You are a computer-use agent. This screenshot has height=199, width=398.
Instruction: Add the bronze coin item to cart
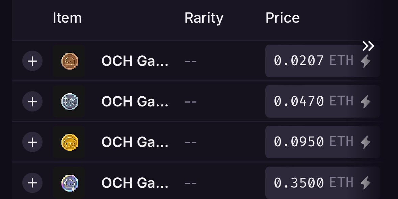click(32, 61)
